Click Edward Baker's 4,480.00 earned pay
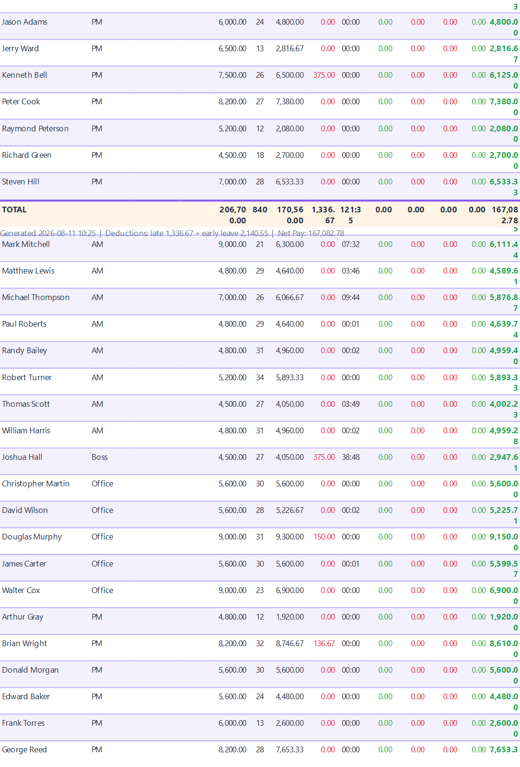 click(x=290, y=696)
